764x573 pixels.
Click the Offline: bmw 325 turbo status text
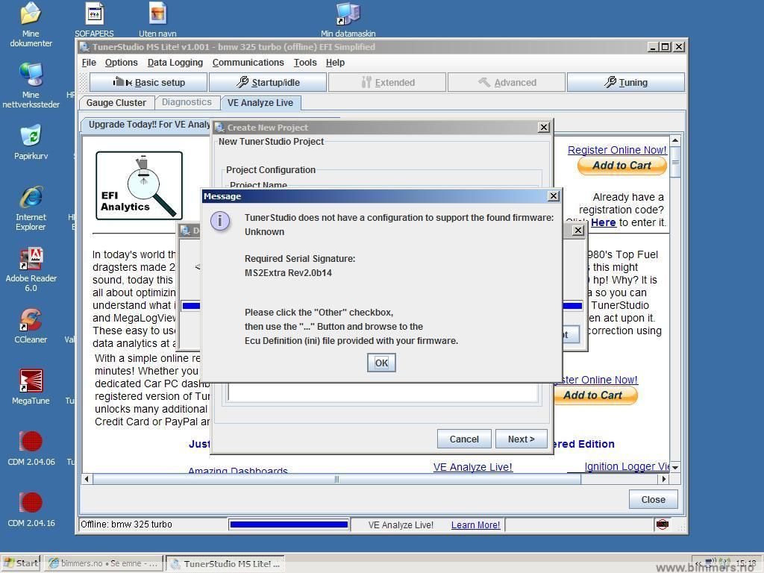(x=126, y=525)
